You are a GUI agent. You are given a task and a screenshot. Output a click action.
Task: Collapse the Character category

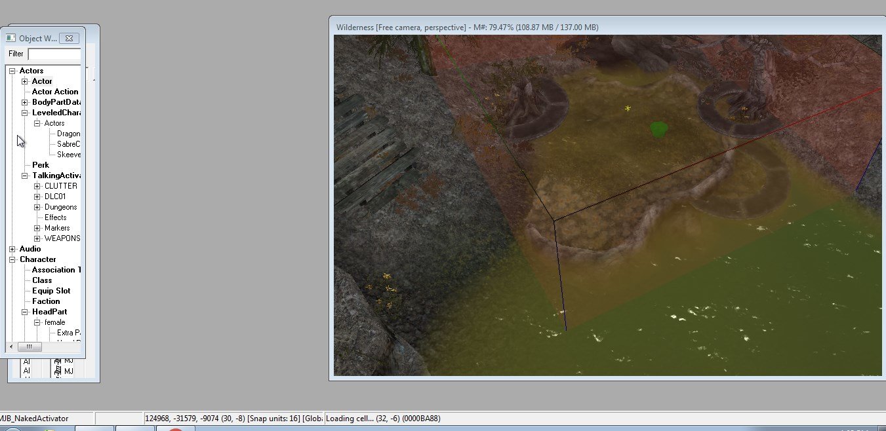click(x=12, y=259)
